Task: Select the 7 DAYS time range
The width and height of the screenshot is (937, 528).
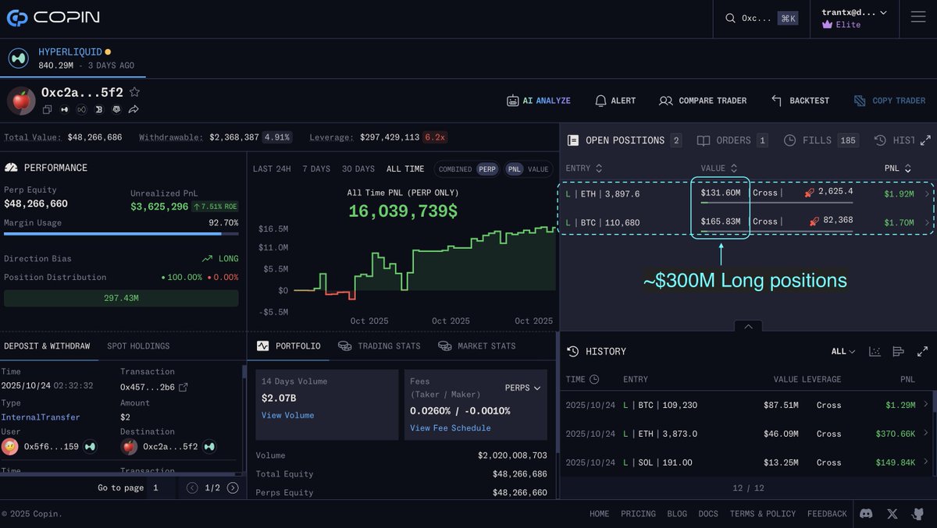Action: 316,169
